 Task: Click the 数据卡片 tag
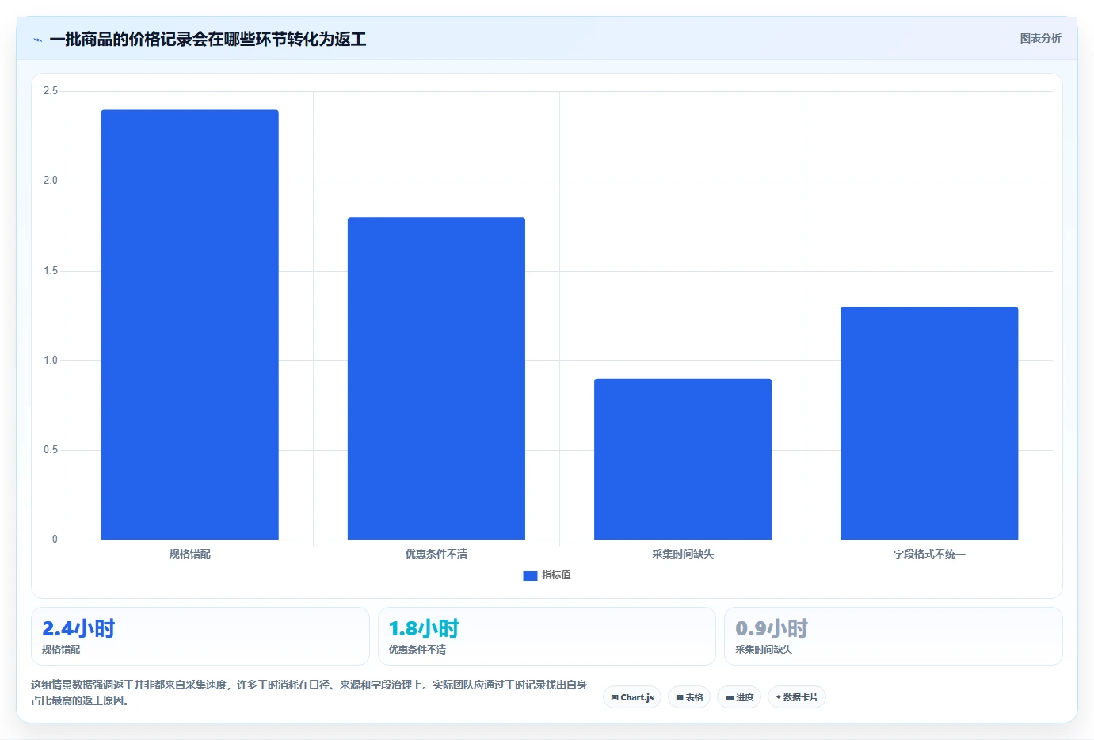[x=797, y=697]
